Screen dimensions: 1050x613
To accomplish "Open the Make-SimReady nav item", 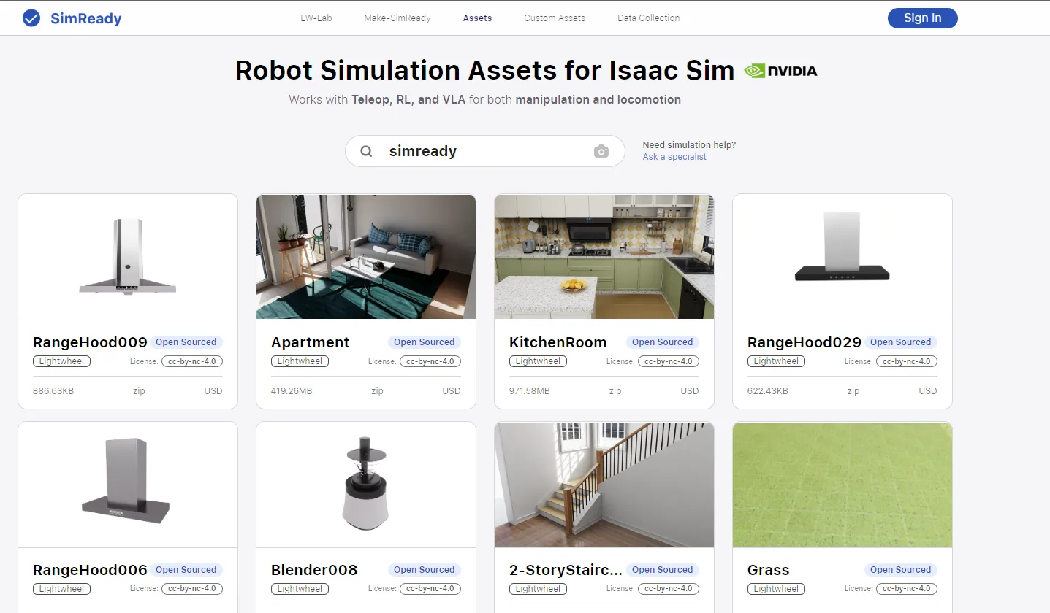I will (397, 18).
